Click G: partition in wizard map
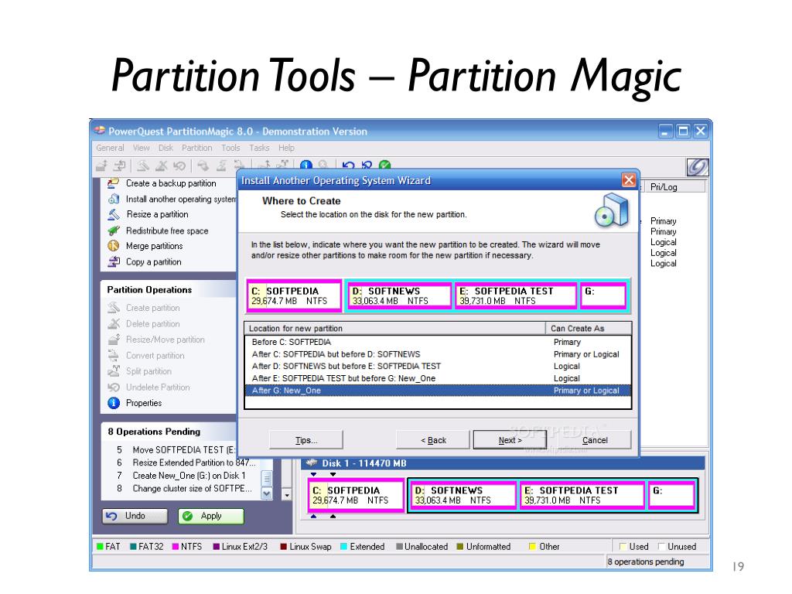The image size is (792, 594). point(603,295)
